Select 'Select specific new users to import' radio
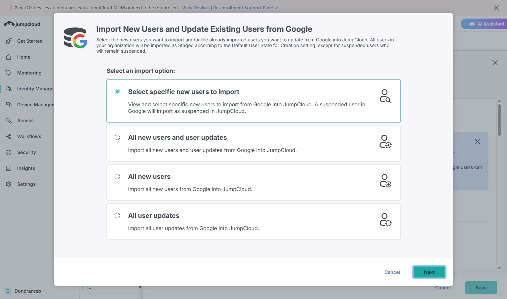 [x=117, y=92]
